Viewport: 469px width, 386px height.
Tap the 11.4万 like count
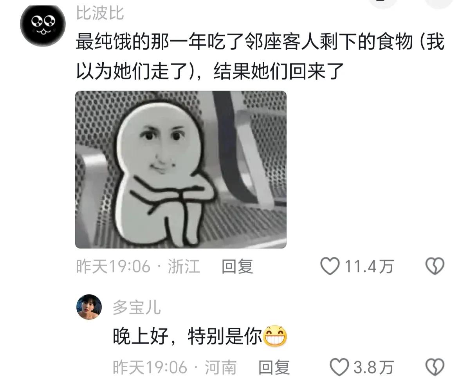click(x=369, y=266)
